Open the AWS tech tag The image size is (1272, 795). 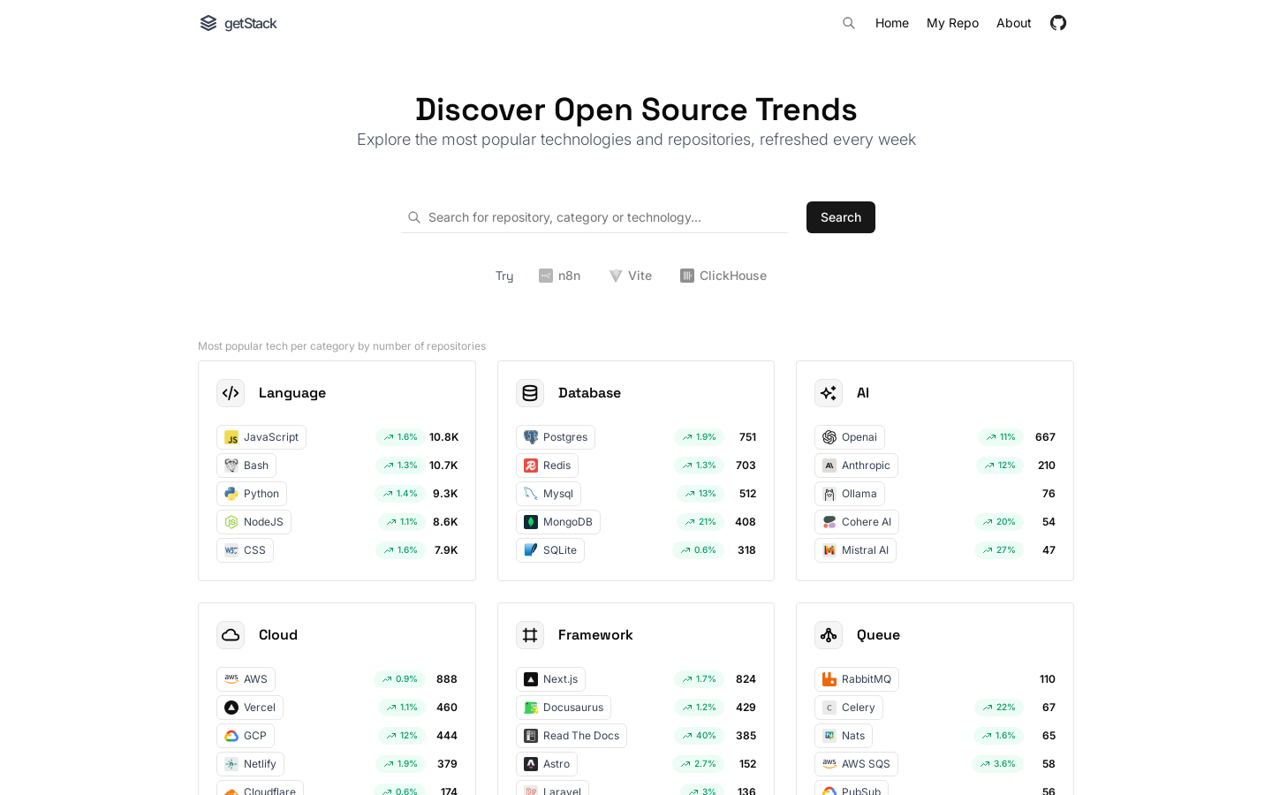(246, 679)
